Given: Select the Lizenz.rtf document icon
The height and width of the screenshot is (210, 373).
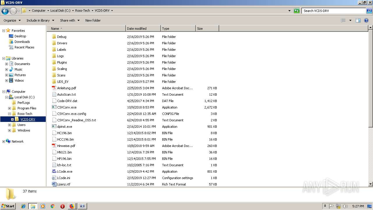Looking at the screenshot, I should [54, 184].
